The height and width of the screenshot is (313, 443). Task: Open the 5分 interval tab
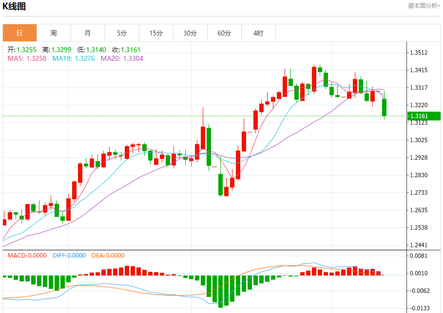coord(122,33)
